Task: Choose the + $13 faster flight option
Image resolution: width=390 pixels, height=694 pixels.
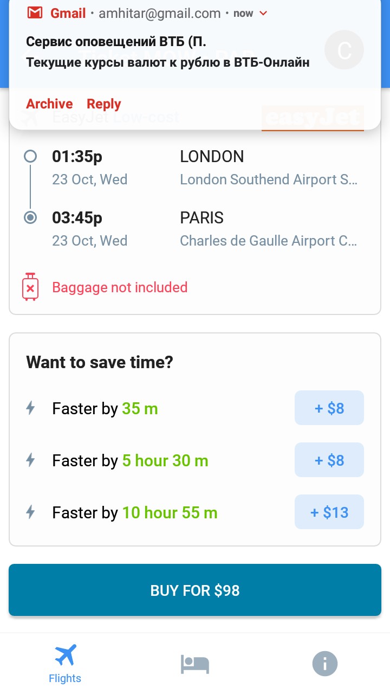Action: click(x=329, y=512)
